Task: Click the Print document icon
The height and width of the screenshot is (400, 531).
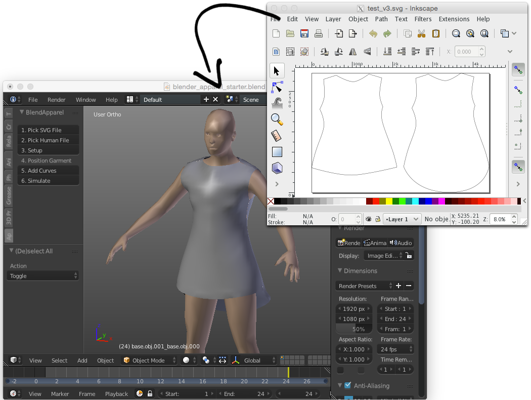Action: 319,34
